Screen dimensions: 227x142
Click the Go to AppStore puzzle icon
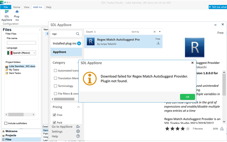point(78,126)
